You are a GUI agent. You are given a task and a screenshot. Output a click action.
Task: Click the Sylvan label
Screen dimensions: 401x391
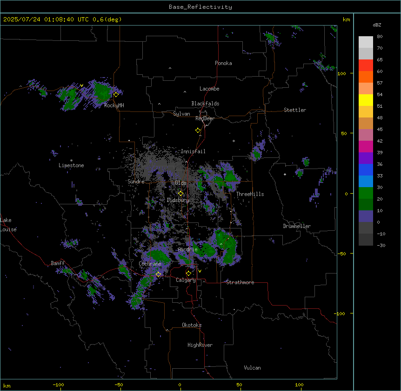point(181,114)
